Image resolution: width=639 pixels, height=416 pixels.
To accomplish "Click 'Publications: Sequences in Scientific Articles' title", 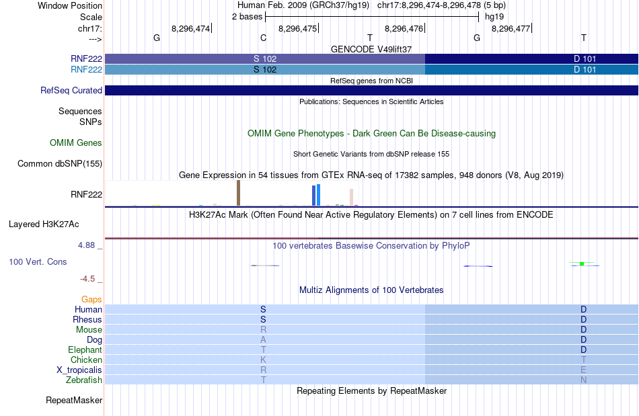I will pos(371,101).
